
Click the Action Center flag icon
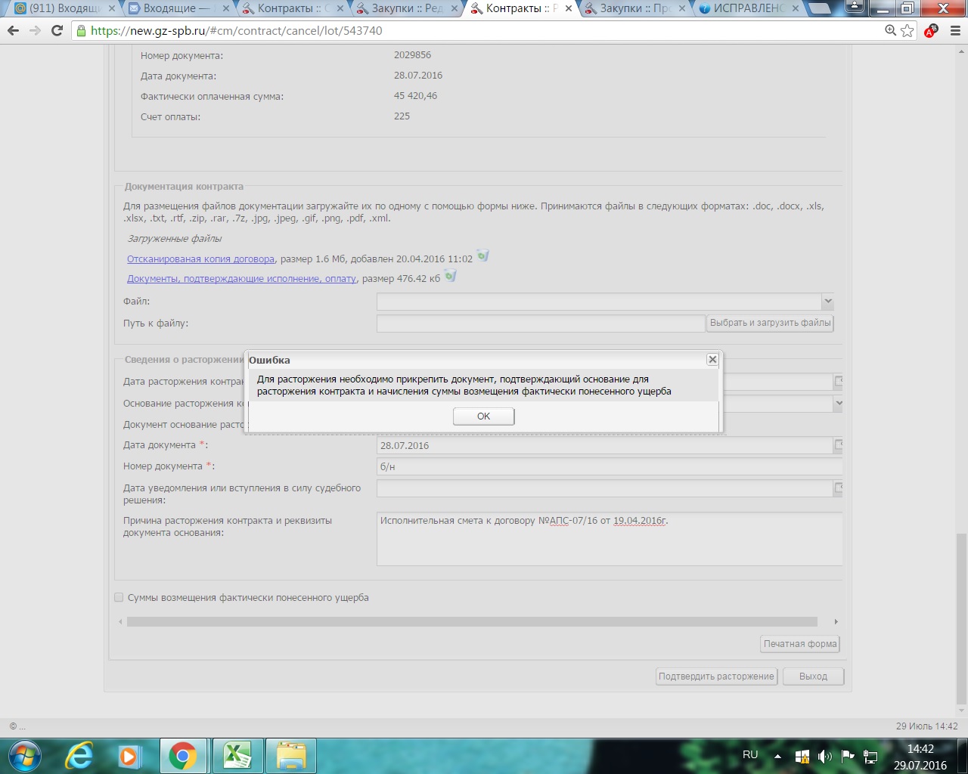point(848,756)
